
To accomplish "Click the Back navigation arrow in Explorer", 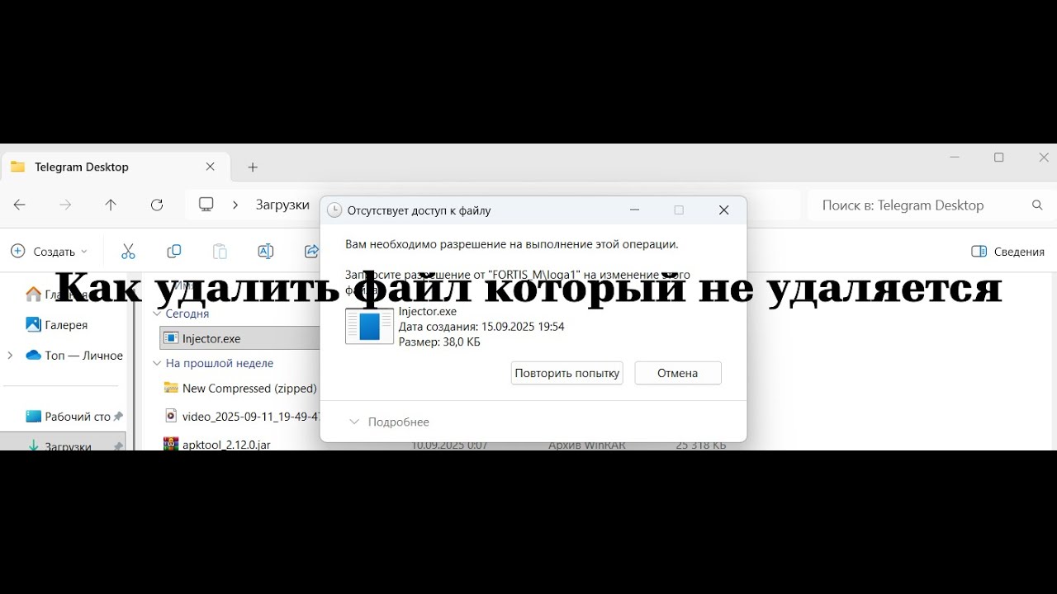I will pyautogui.click(x=20, y=205).
